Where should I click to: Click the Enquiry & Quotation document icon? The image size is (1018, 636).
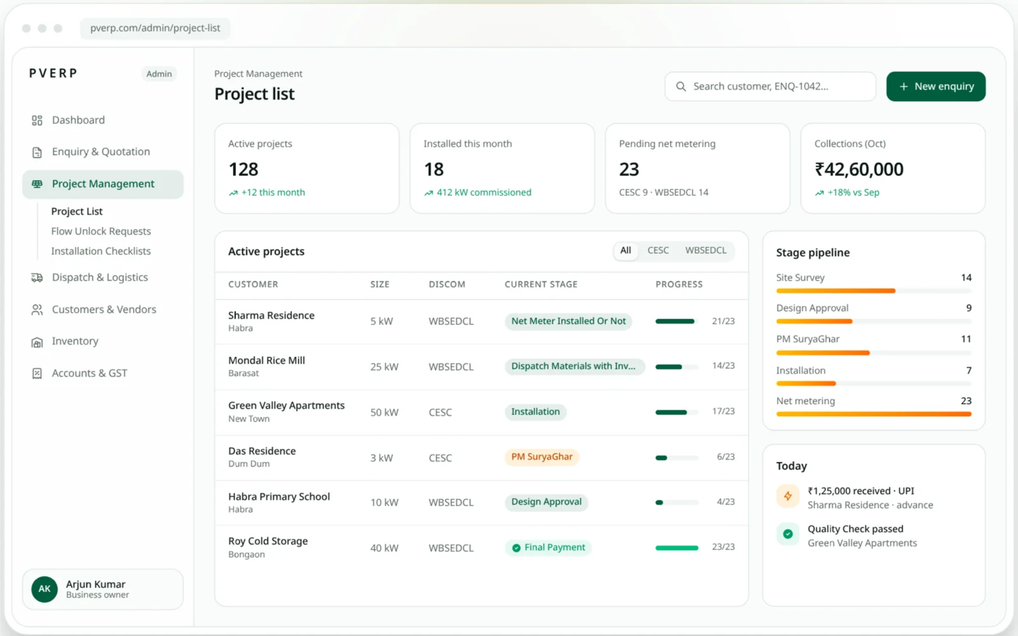(37, 152)
